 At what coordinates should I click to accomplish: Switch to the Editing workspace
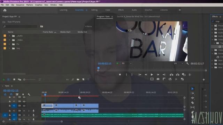tap(94, 10)
